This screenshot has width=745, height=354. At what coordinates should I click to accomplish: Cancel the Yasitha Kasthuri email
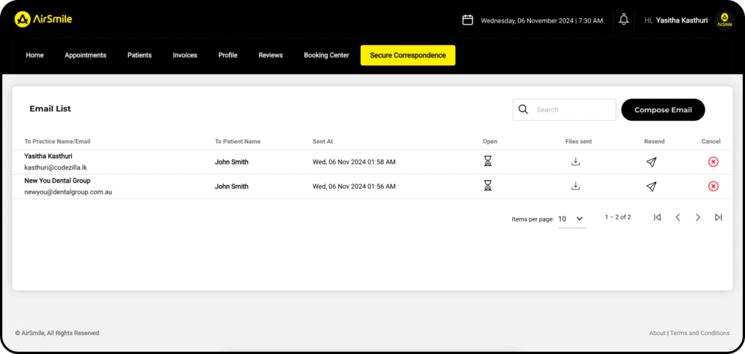pyautogui.click(x=713, y=162)
